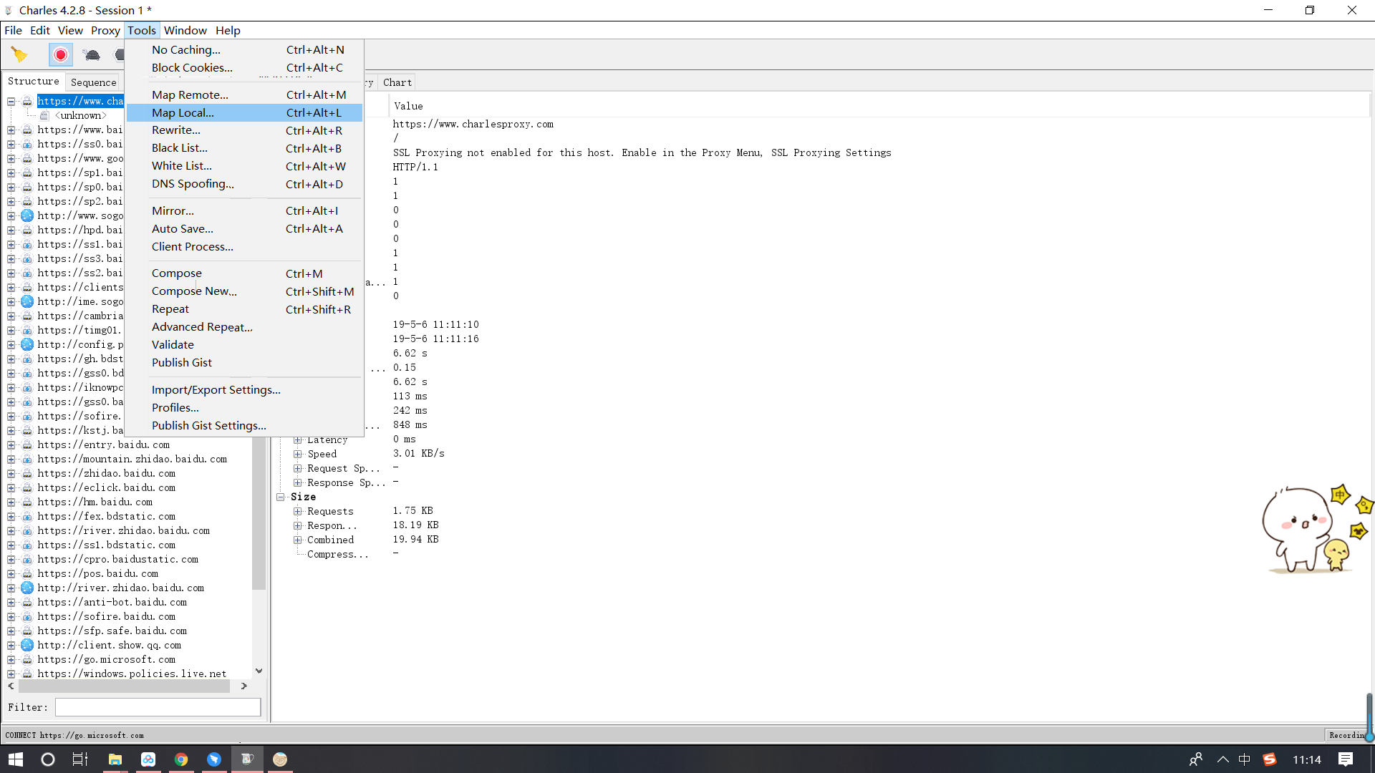This screenshot has height=773, width=1375.
Task: Collapse the https://www.cha tree node
Action: pos(11,101)
